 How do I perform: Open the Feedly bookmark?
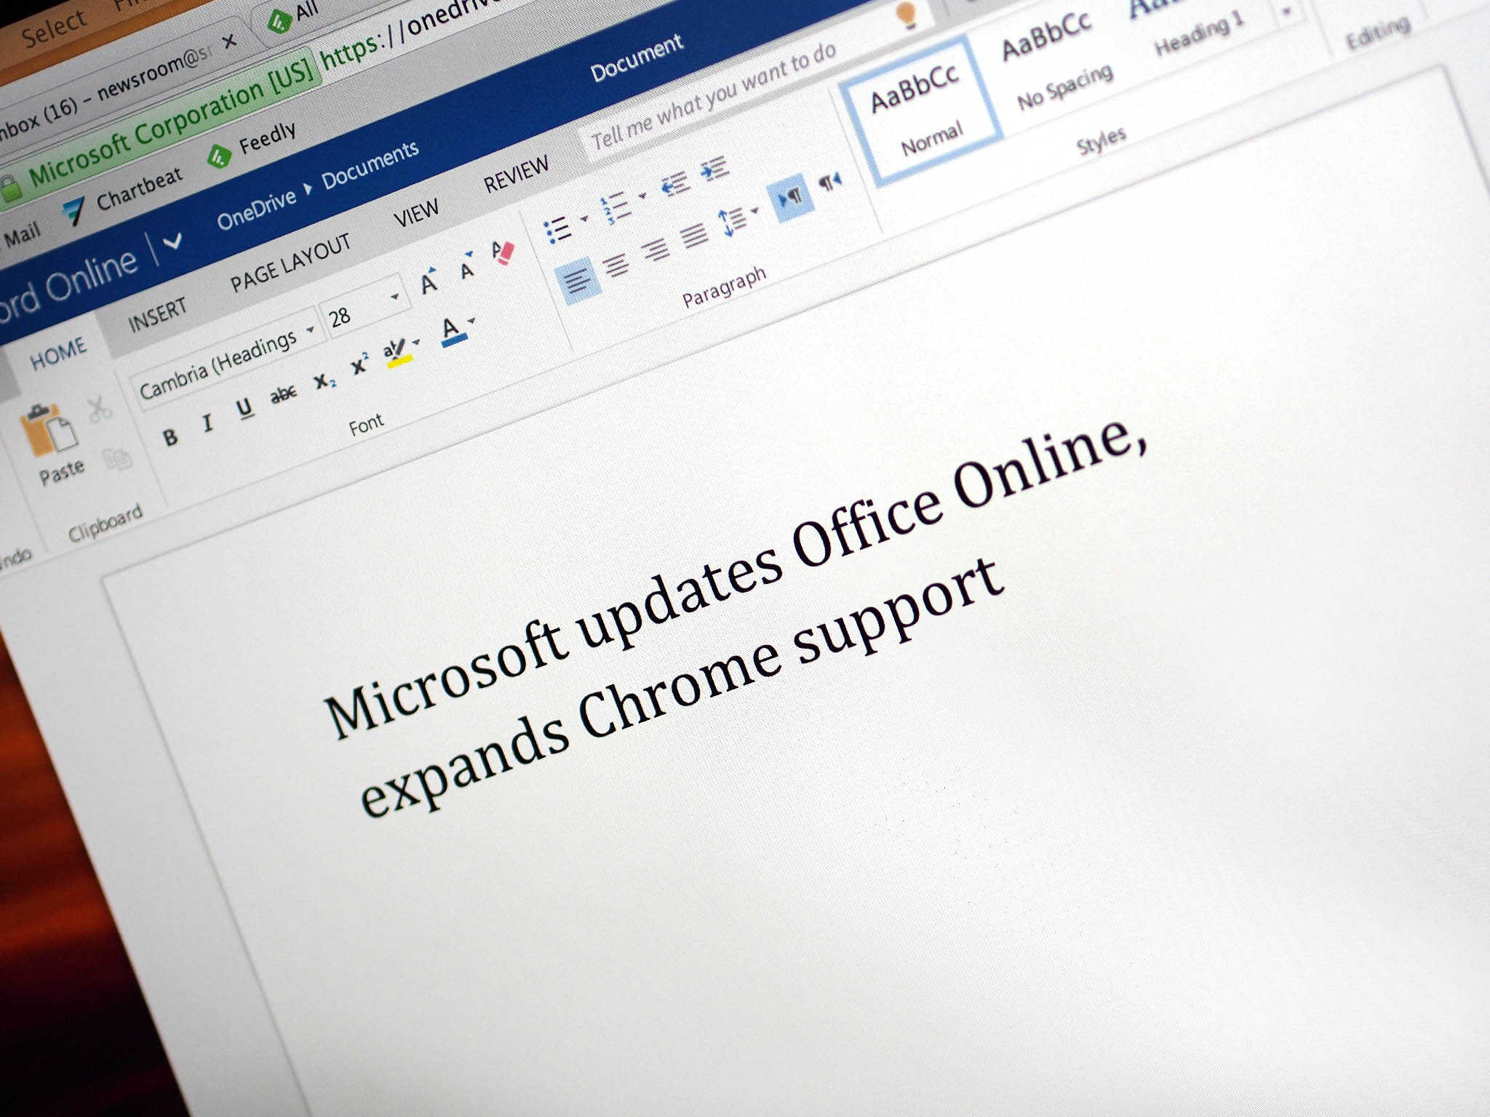click(268, 138)
